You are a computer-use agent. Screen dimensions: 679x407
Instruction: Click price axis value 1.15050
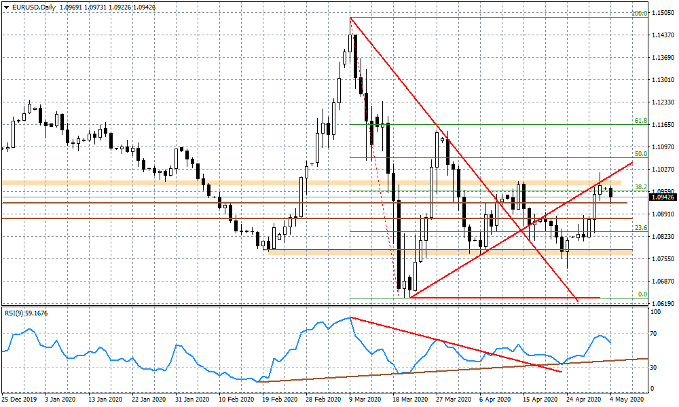663,12
